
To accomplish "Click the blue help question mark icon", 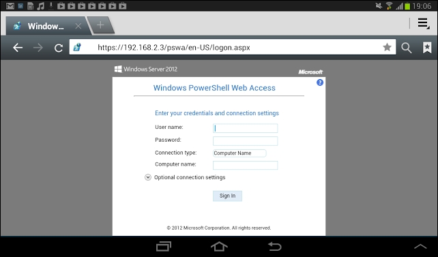I will (x=320, y=82).
